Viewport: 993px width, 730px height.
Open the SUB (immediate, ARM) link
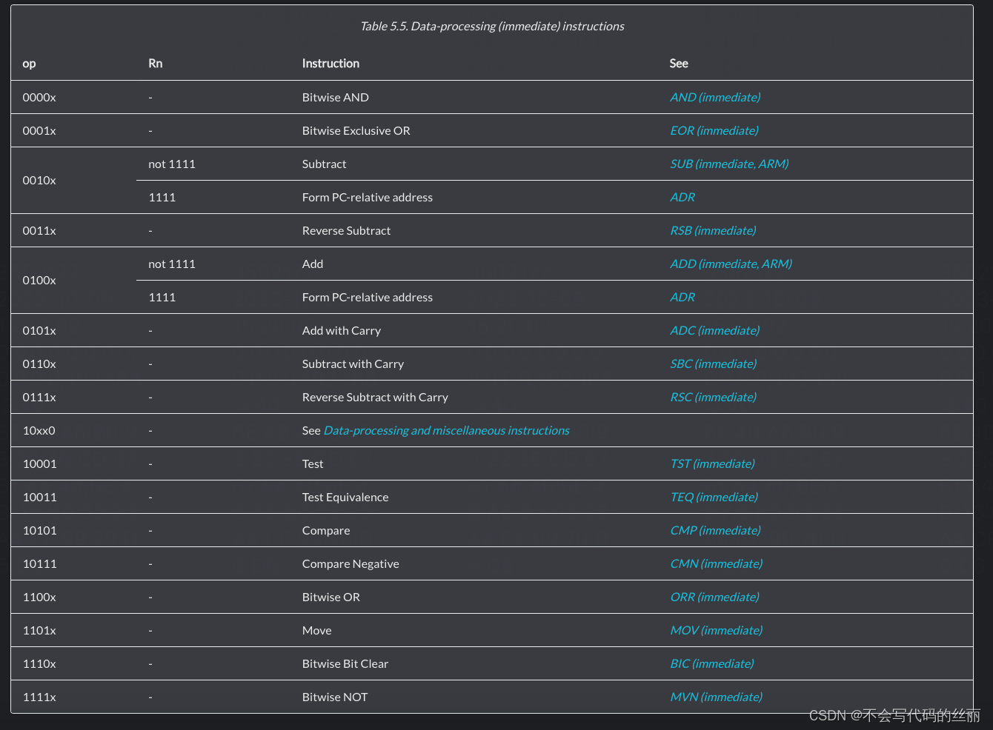coord(729,164)
